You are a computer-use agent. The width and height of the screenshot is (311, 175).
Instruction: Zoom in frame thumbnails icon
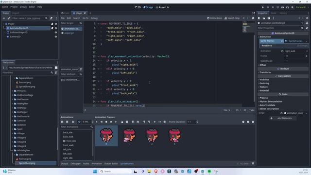point(253,122)
